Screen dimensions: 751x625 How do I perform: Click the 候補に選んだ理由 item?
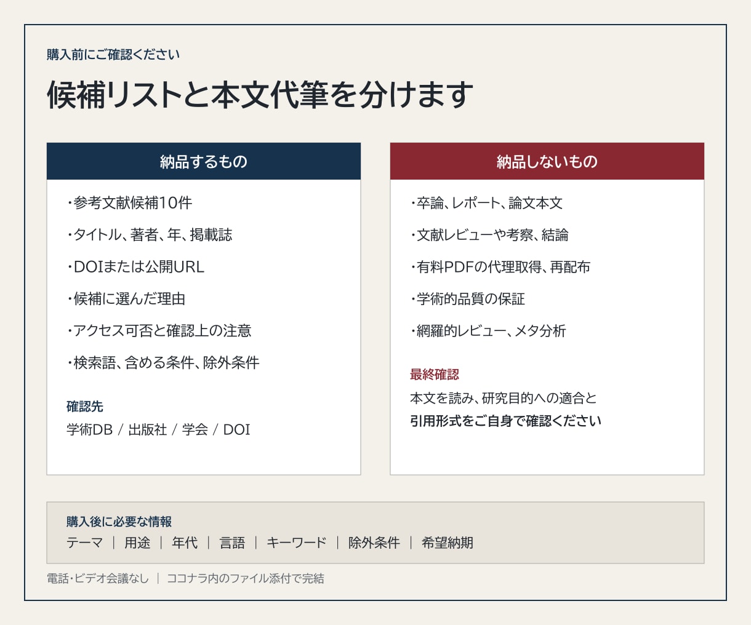pos(126,299)
